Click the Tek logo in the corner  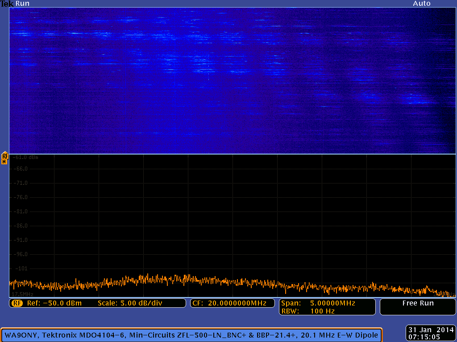pyautogui.click(x=7, y=4)
